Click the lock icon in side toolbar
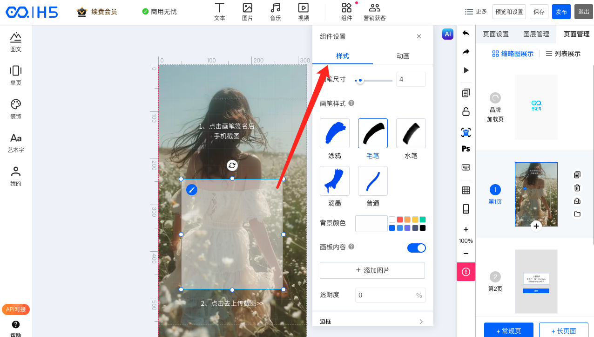Image resolution: width=594 pixels, height=337 pixels. click(x=466, y=112)
